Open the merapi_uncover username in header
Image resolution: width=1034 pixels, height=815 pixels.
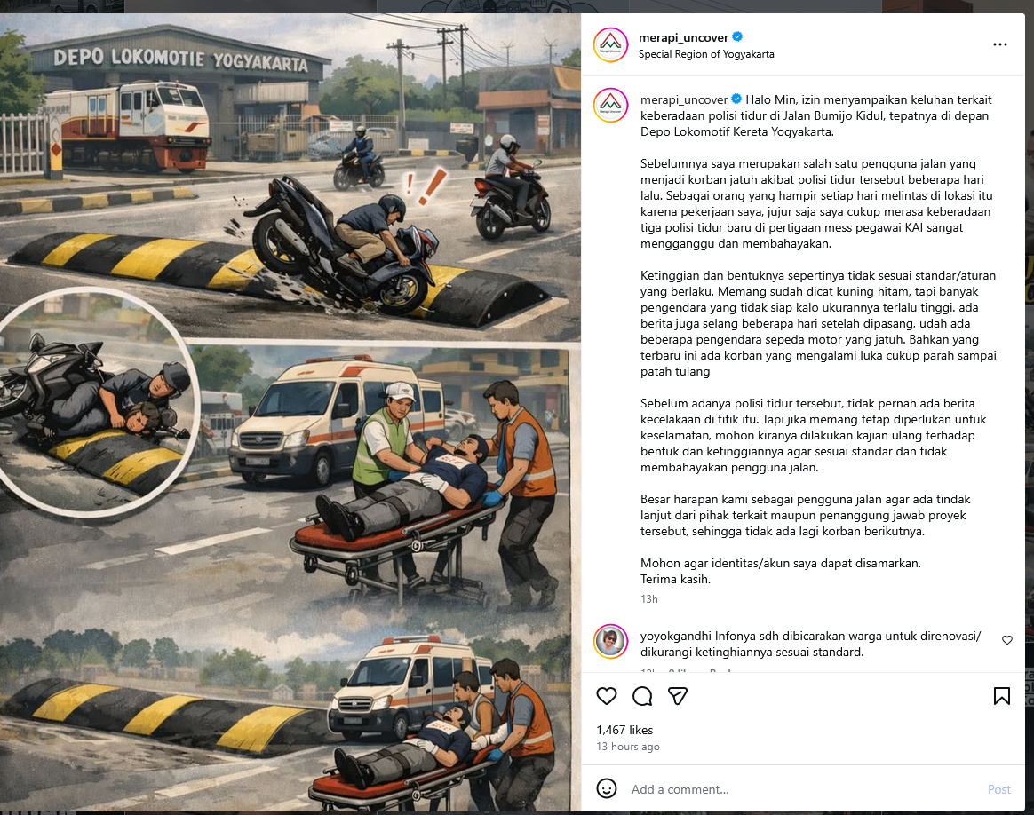click(x=683, y=37)
